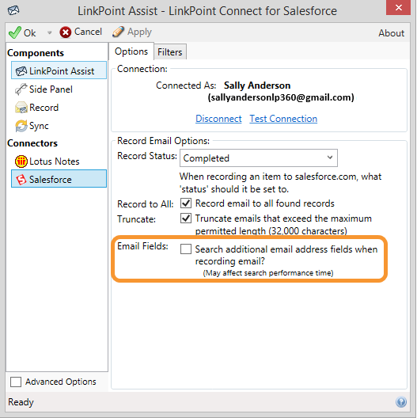
Task: Click the Disconnect link
Action: click(218, 119)
